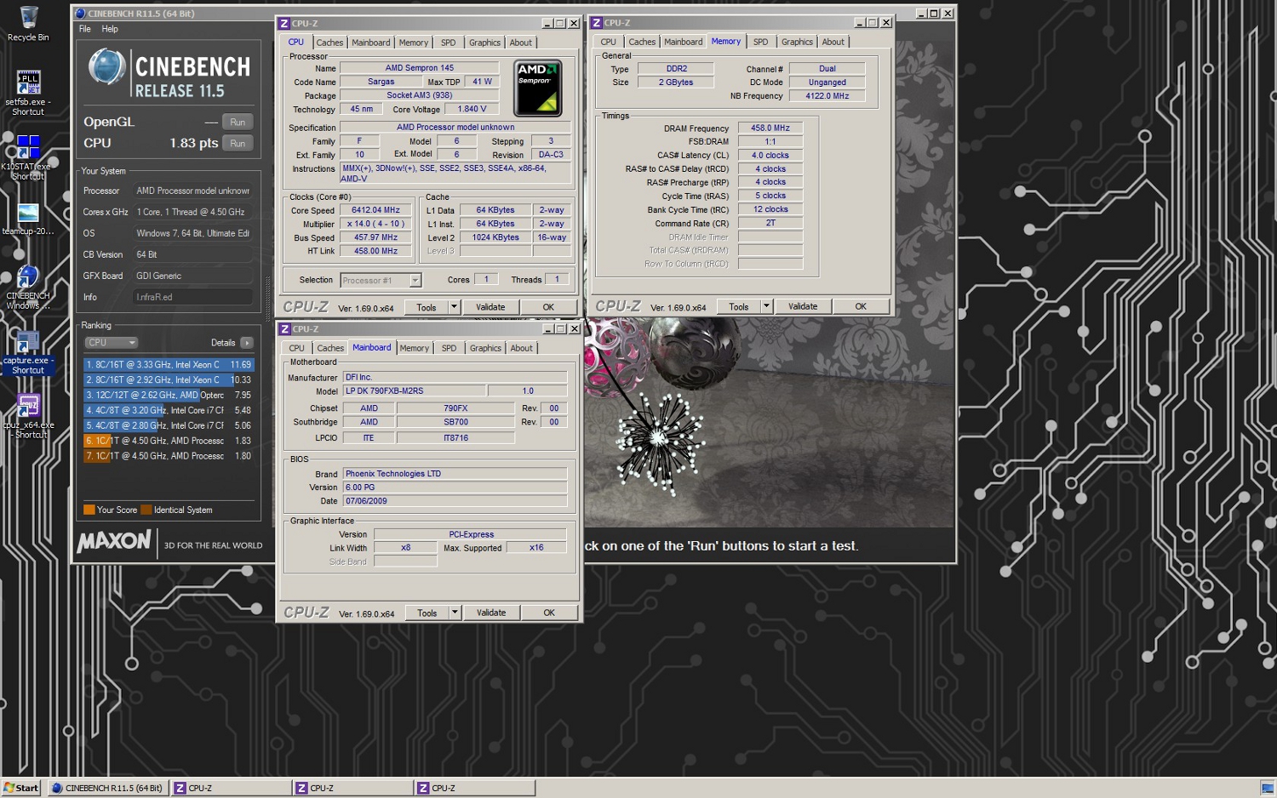This screenshot has width=1277, height=798.
Task: Click the Z icon of the Mainboard CPU-Z window
Action: pos(285,328)
